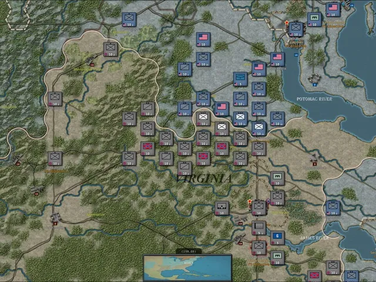Select the Confederate green garrison unit north of Richmond

277,178
